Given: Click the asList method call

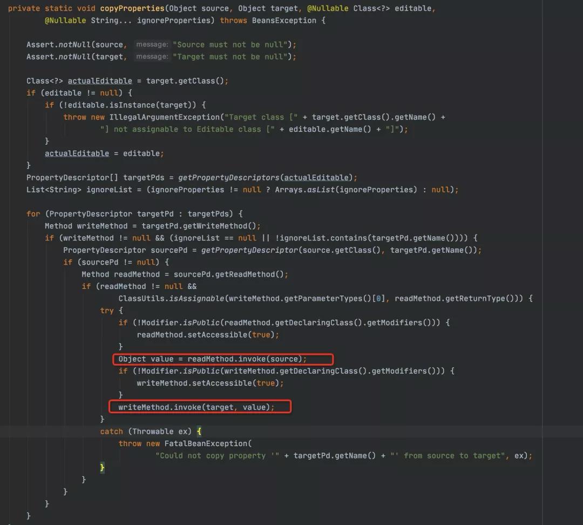Looking at the screenshot, I should (x=321, y=190).
